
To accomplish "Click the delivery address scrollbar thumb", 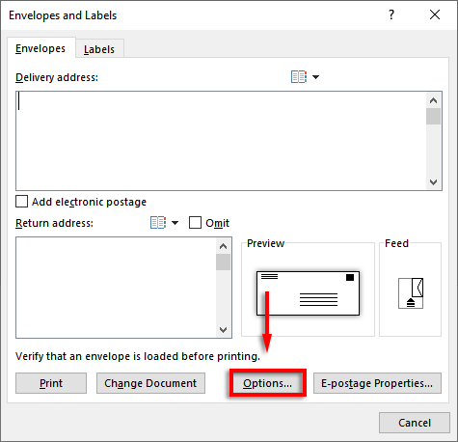I will pos(433,117).
